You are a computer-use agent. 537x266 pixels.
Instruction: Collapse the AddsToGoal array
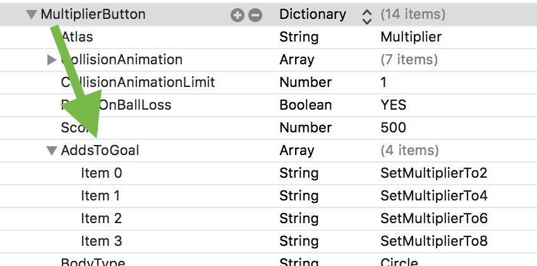point(52,151)
